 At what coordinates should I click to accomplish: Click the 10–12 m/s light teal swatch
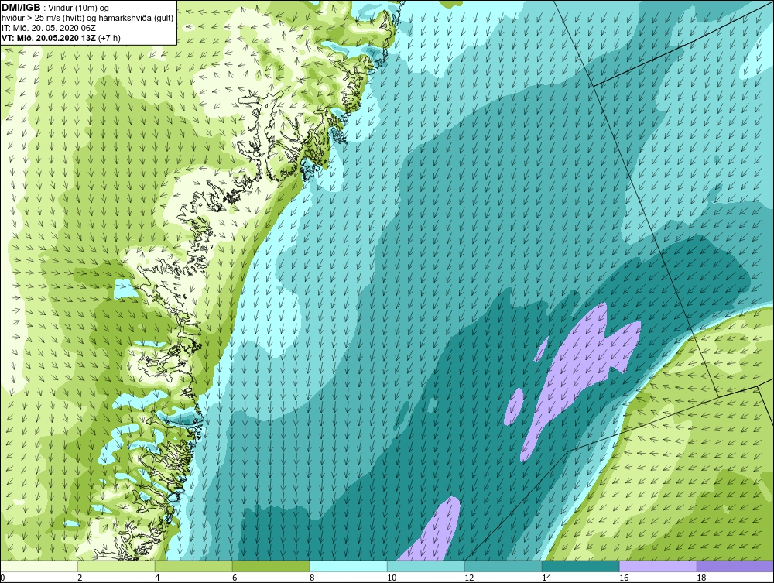(426, 566)
